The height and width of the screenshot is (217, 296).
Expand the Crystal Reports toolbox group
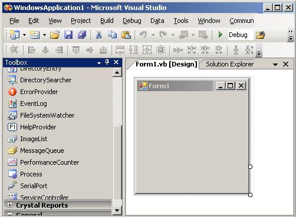tap(9, 205)
